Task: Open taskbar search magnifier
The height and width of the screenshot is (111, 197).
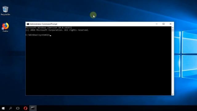Action: [x=10, y=108]
